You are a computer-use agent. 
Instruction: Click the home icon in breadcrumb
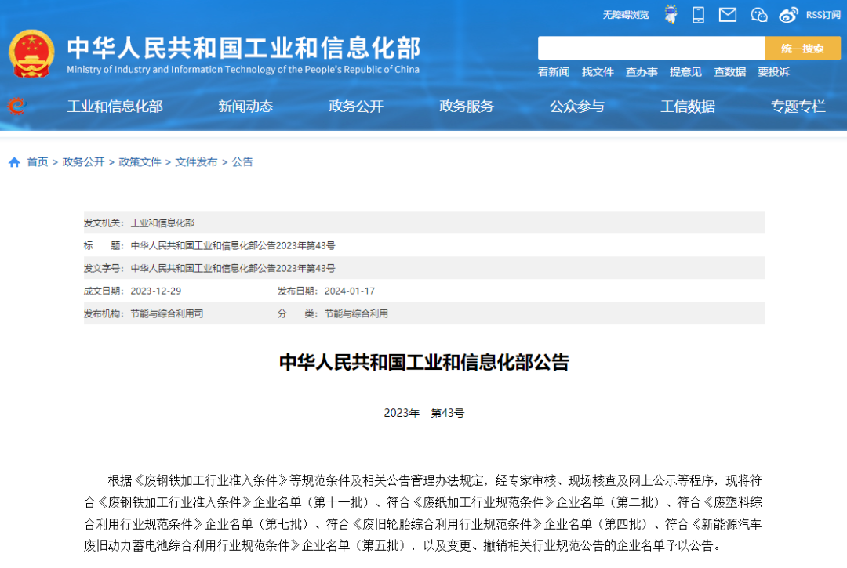coord(15,162)
